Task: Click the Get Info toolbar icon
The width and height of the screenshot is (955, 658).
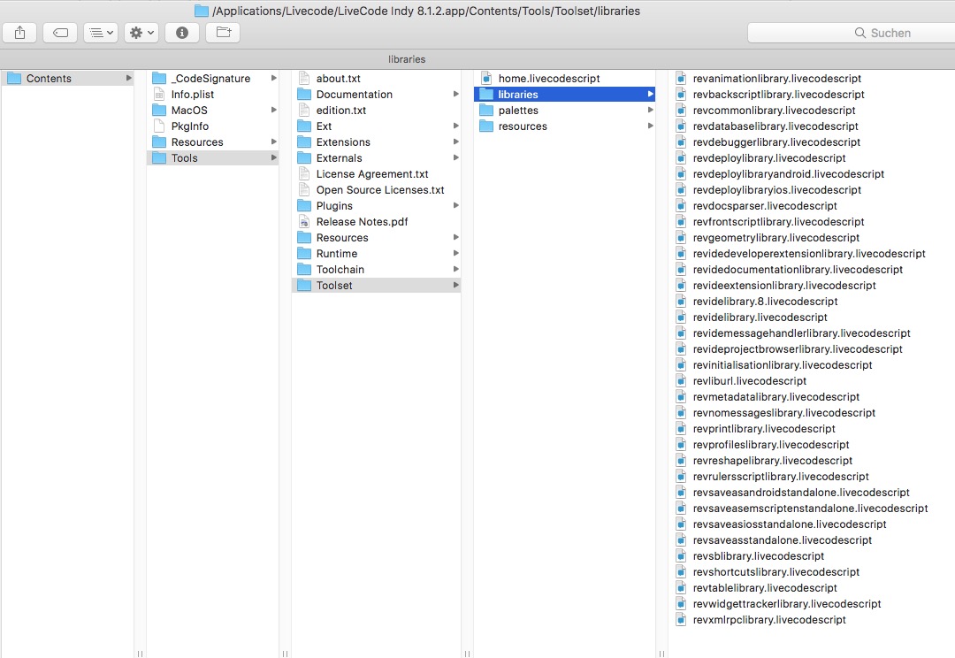Action: pyautogui.click(x=182, y=33)
